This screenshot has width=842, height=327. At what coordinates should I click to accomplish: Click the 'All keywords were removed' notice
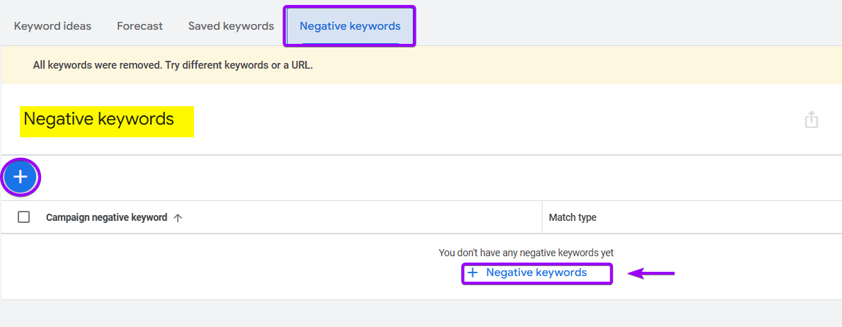pyautogui.click(x=173, y=65)
